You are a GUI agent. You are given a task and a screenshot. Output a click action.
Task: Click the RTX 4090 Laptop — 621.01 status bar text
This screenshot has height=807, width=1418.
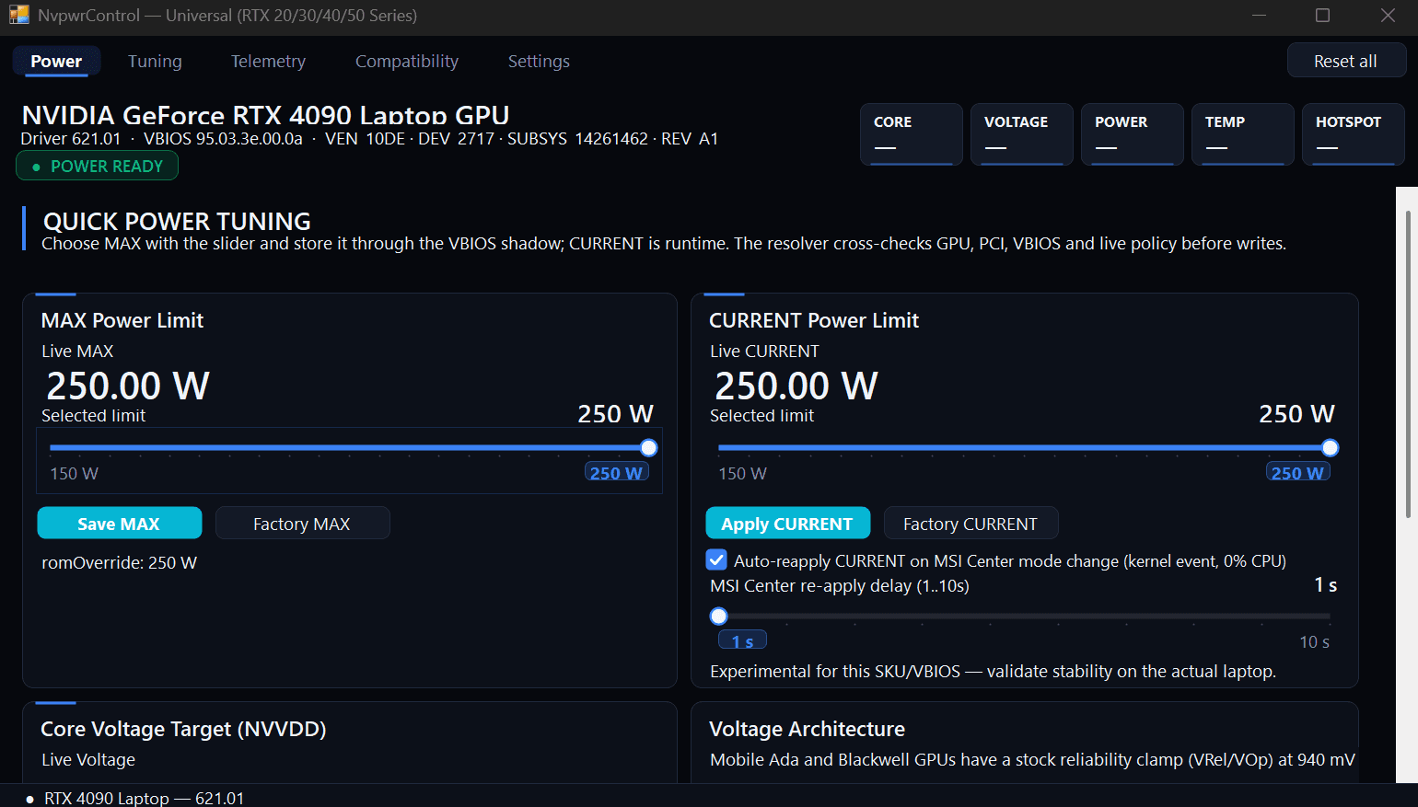145,798
